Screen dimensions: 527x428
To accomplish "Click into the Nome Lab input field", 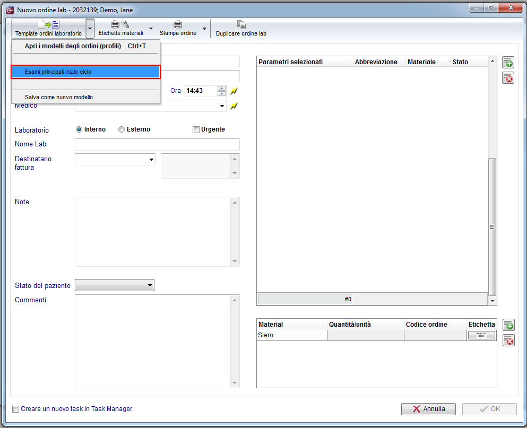I will point(157,144).
